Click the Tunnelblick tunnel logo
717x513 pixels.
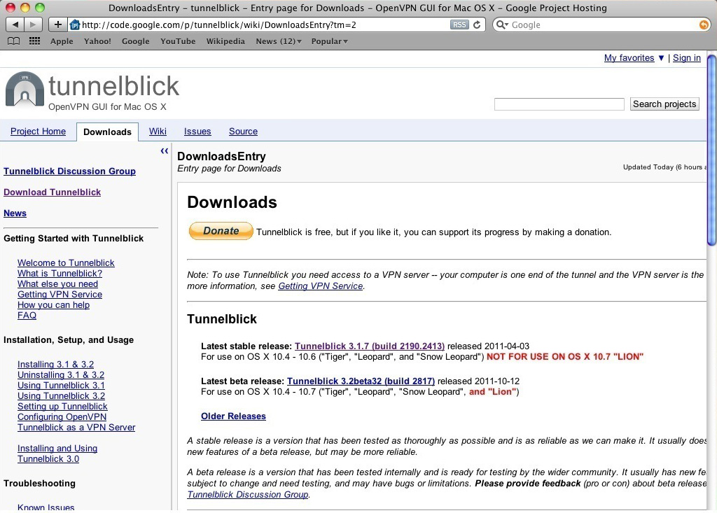click(25, 89)
